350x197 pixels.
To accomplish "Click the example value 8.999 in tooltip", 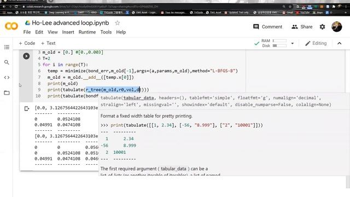I will (x=130, y=146).
